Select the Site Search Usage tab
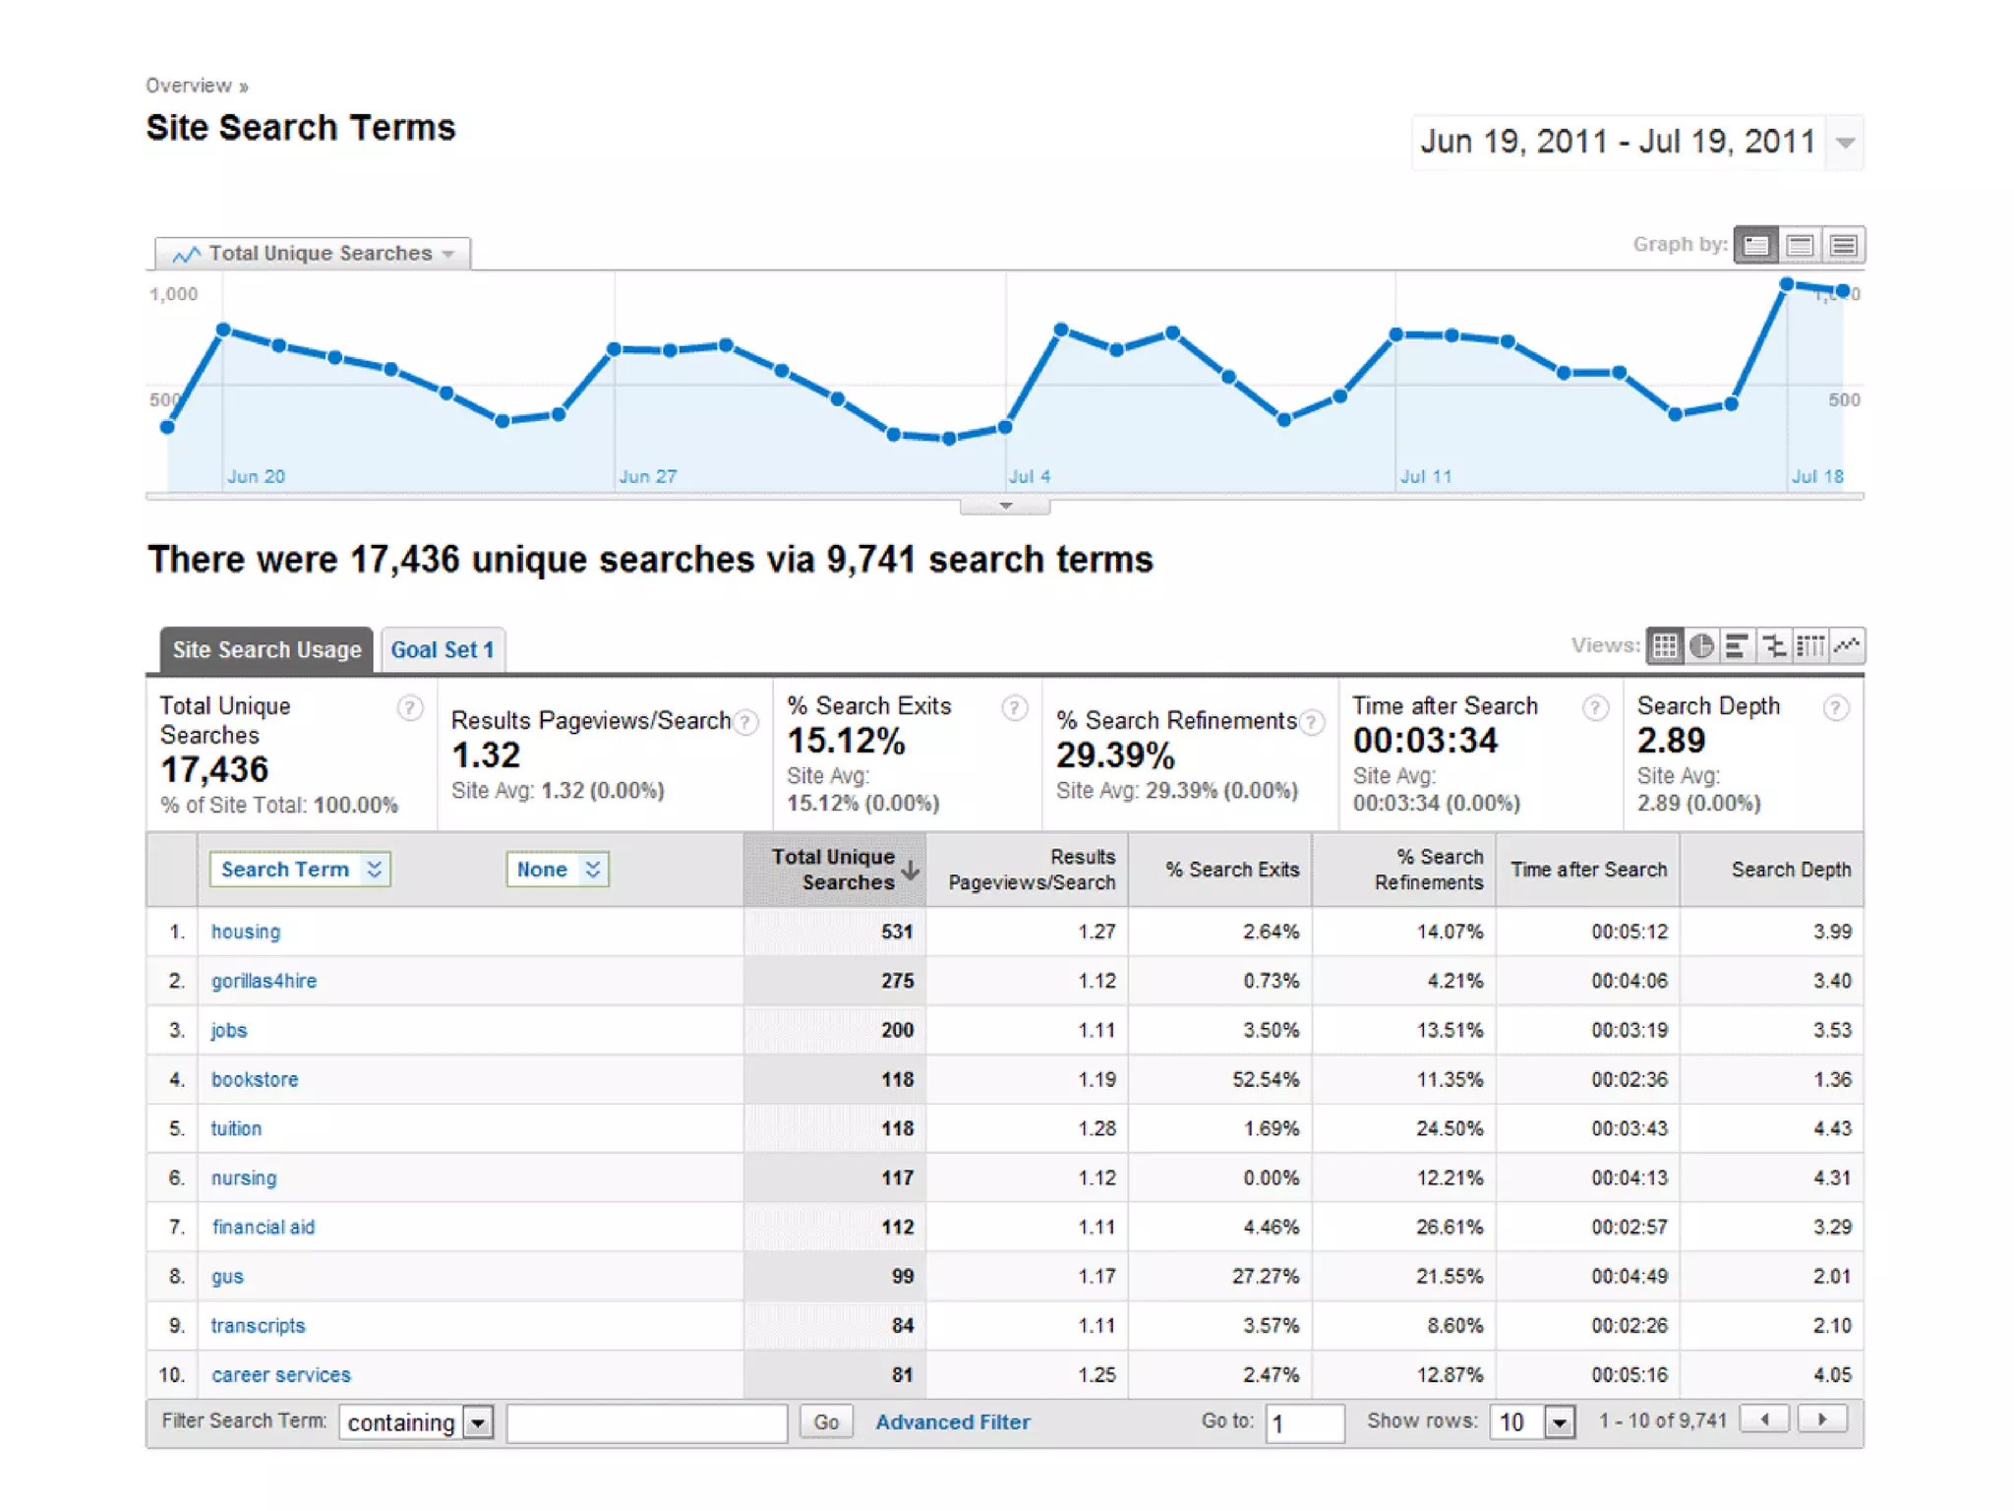 click(x=267, y=650)
